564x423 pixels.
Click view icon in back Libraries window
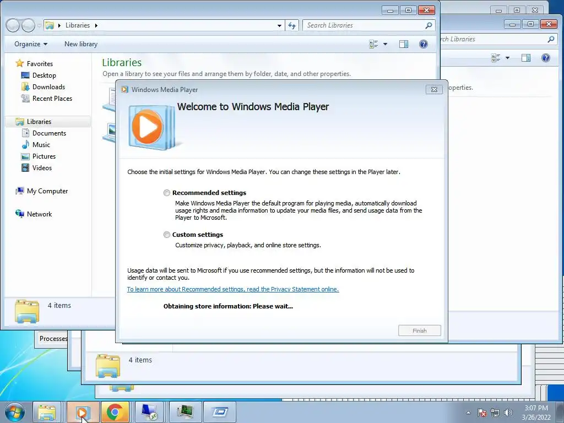(496, 57)
